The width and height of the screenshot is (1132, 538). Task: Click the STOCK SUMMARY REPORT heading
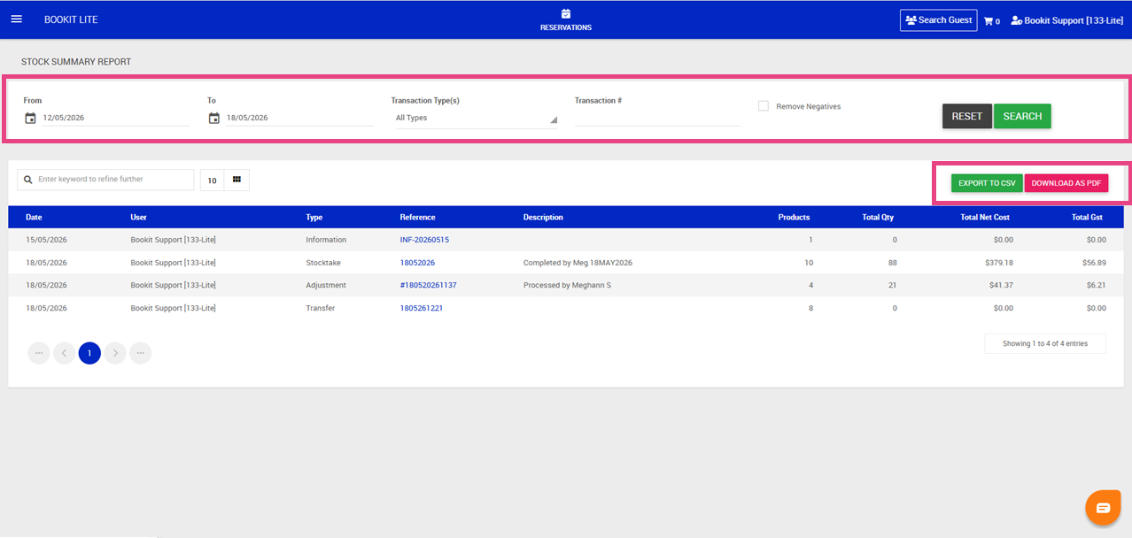[76, 62]
